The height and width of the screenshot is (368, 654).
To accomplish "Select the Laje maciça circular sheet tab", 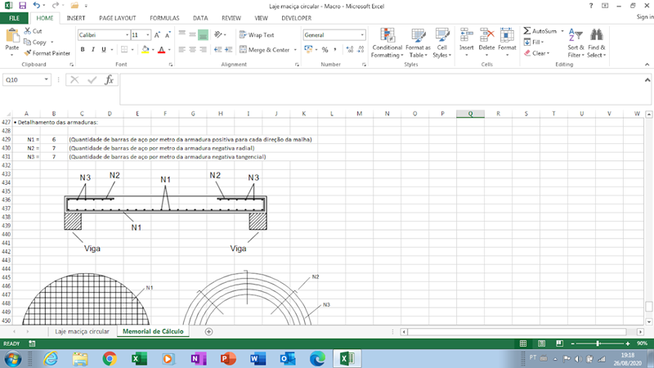I will pos(82,331).
